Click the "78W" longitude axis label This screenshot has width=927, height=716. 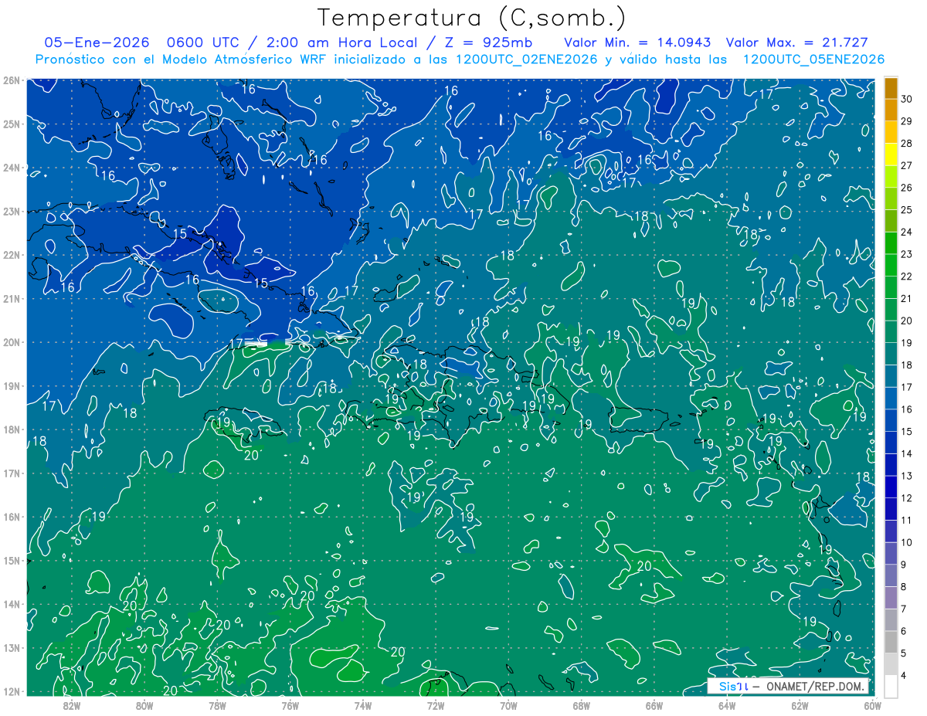point(217,705)
